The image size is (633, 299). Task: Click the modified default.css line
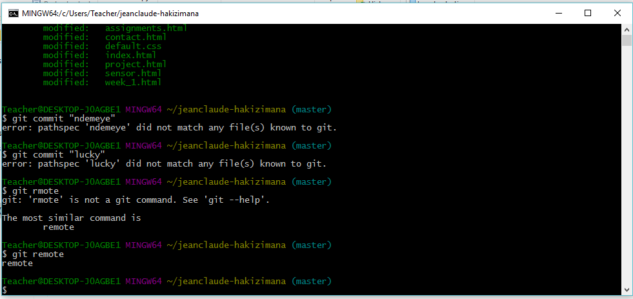coord(102,46)
